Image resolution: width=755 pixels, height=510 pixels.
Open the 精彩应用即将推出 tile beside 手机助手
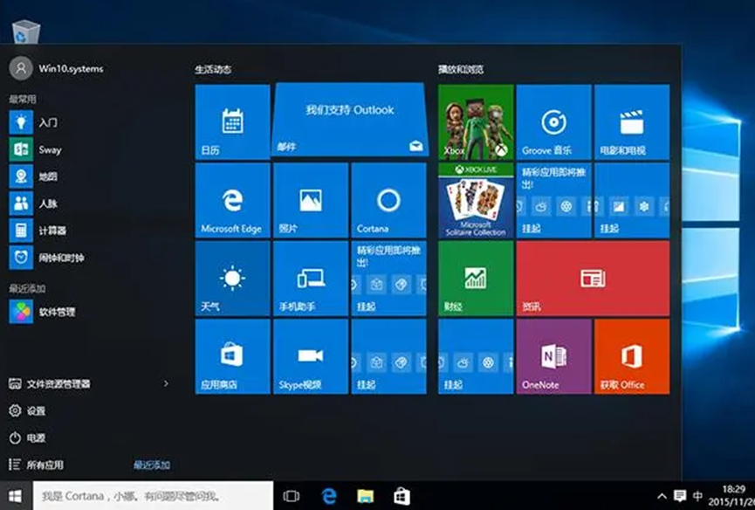[x=388, y=279]
